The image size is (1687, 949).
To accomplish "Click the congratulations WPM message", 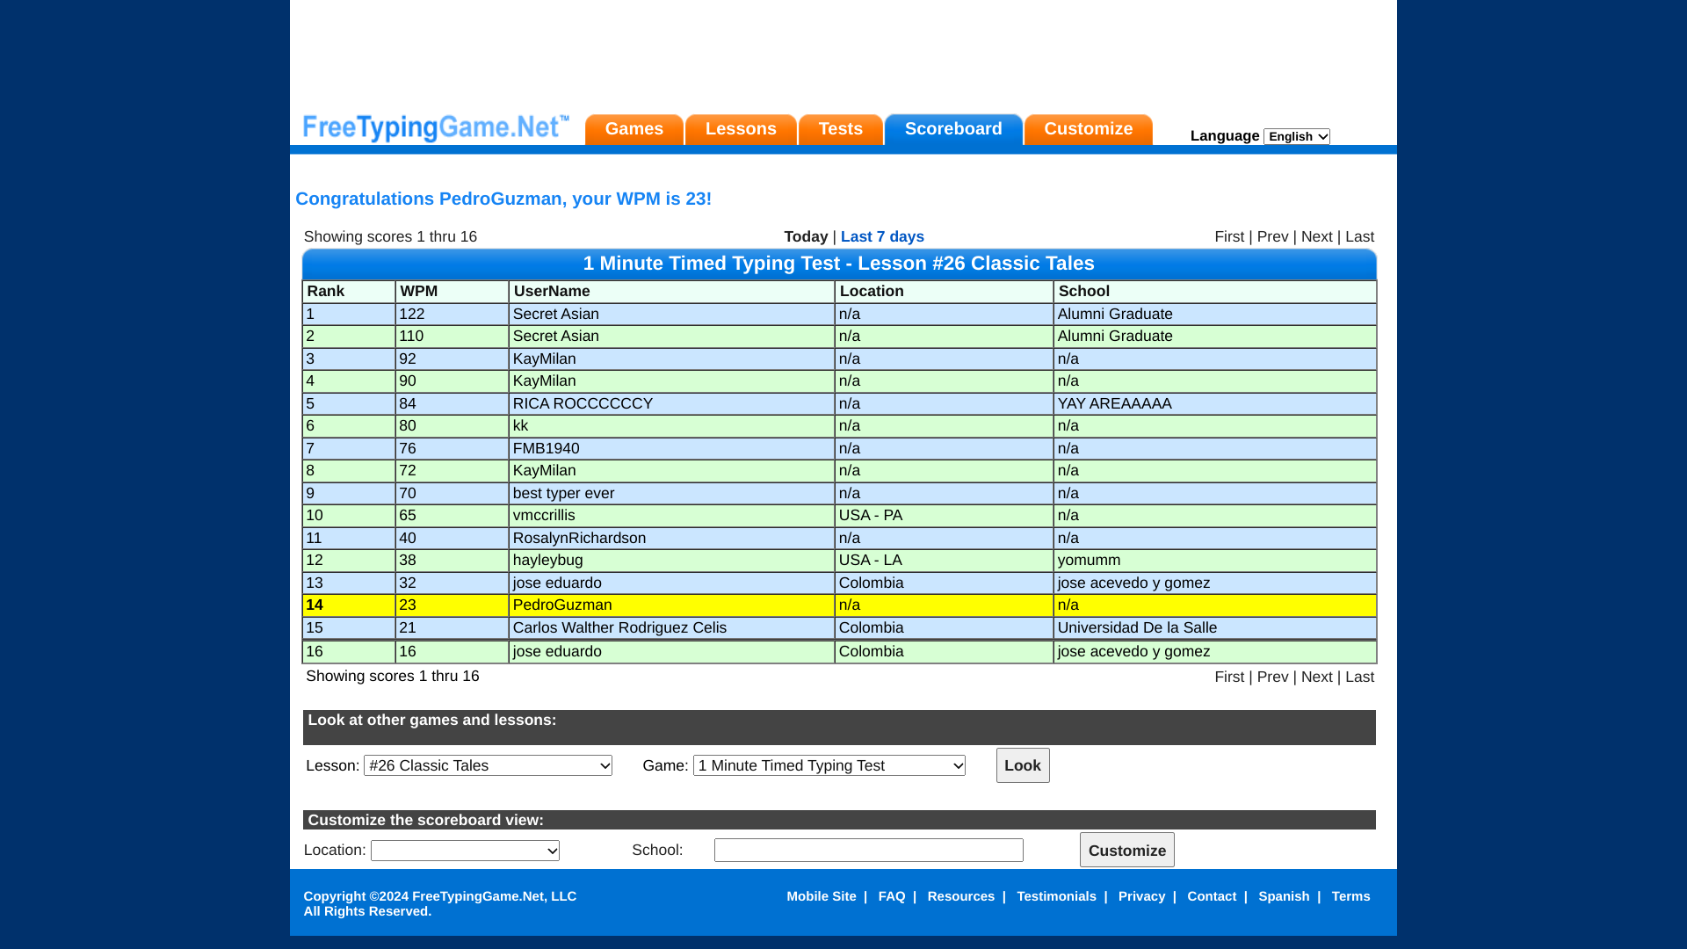I will pos(503,199).
